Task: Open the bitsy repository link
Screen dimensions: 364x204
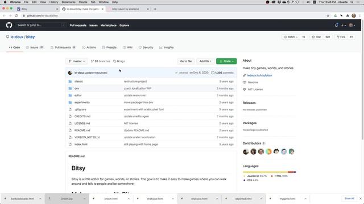Action: pos(30,37)
